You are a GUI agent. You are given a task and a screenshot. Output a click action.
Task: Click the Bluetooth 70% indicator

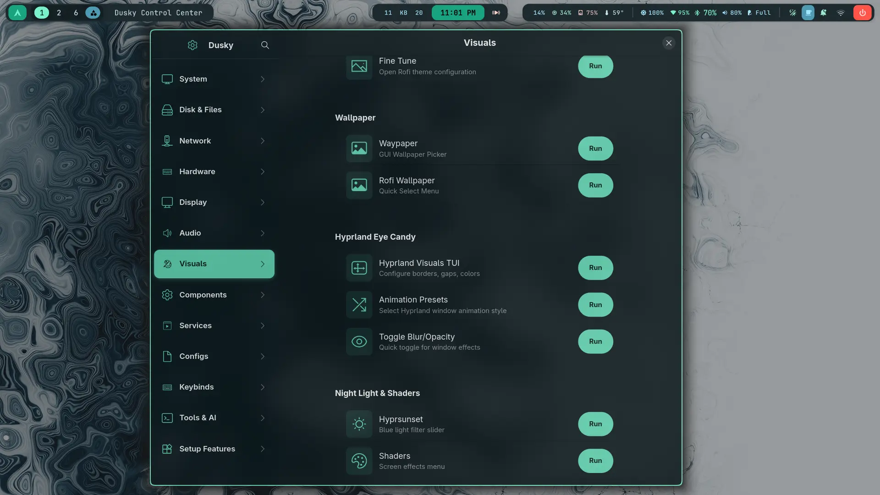click(x=705, y=13)
